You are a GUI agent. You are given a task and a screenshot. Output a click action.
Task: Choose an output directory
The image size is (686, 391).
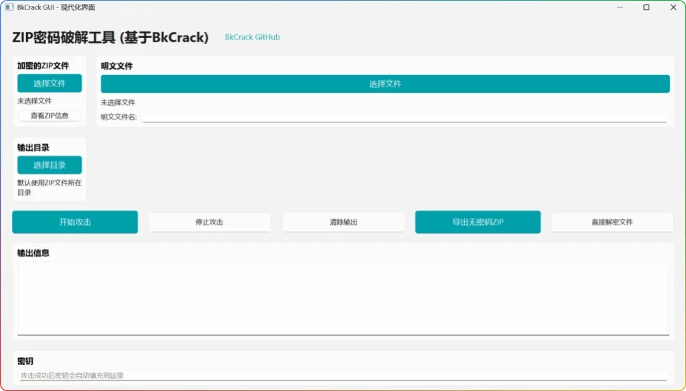49,165
